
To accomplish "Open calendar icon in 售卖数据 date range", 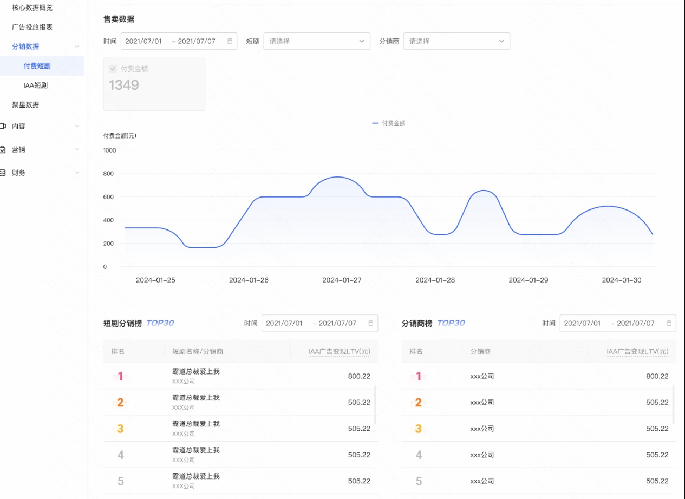I will click(230, 41).
